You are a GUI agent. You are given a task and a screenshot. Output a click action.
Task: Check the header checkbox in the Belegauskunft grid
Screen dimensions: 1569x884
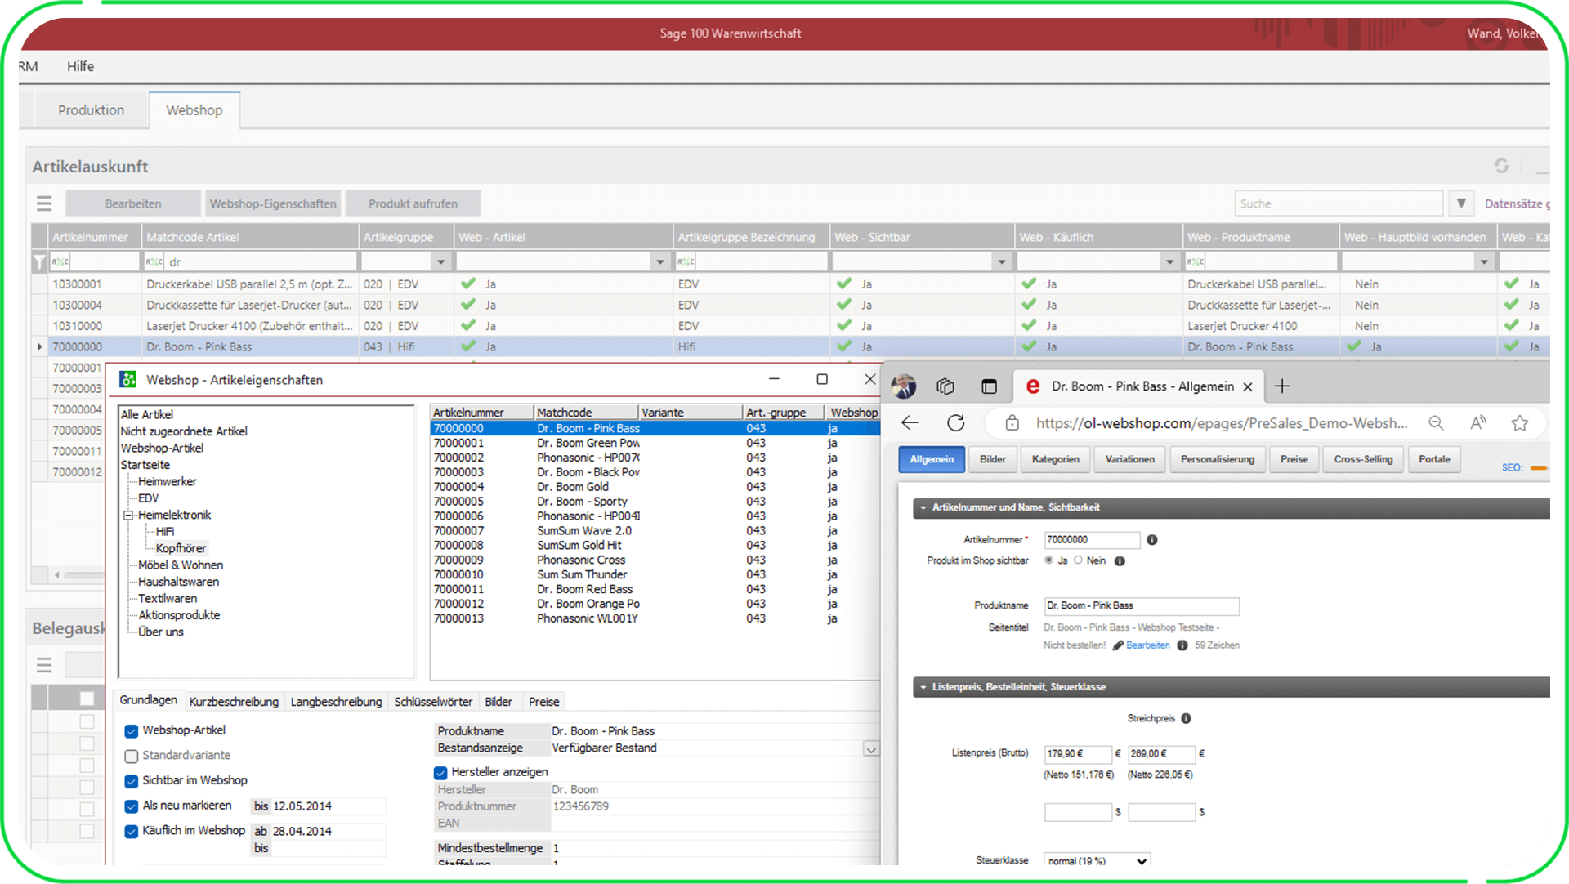[87, 698]
